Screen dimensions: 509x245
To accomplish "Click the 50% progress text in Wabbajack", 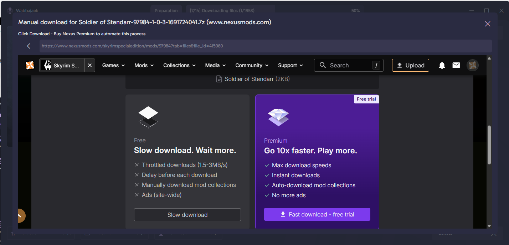I will coord(355,11).
